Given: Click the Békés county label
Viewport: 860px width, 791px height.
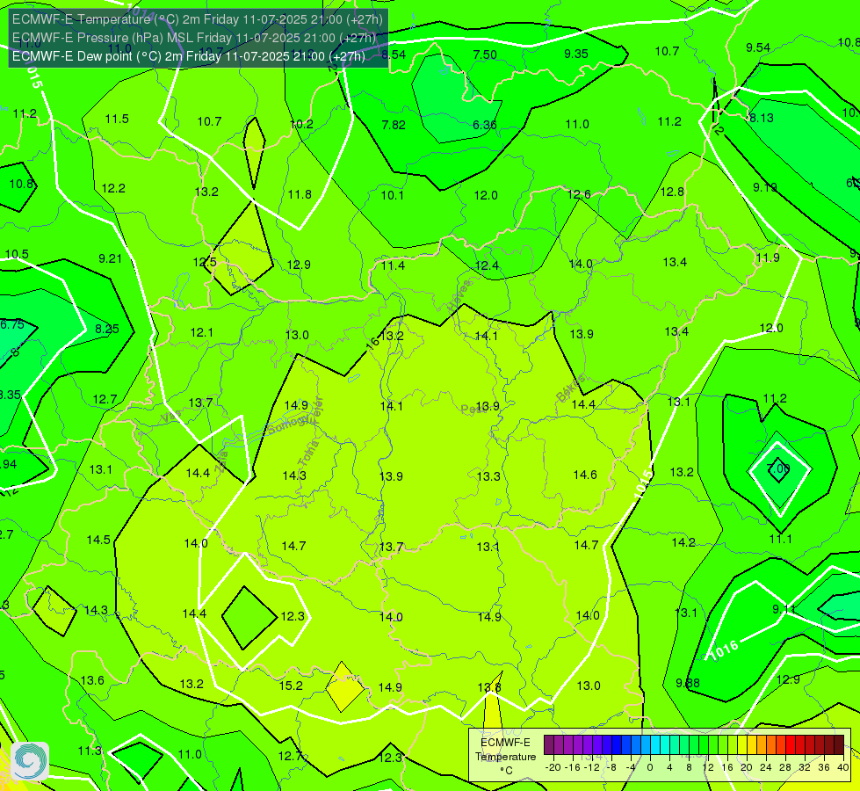Looking at the screenshot, I should 571,388.
